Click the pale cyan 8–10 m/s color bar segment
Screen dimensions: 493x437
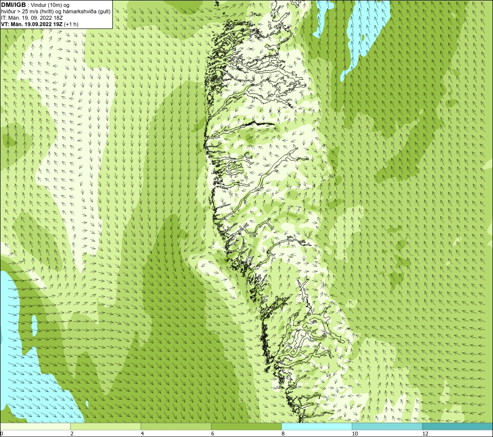(317, 426)
